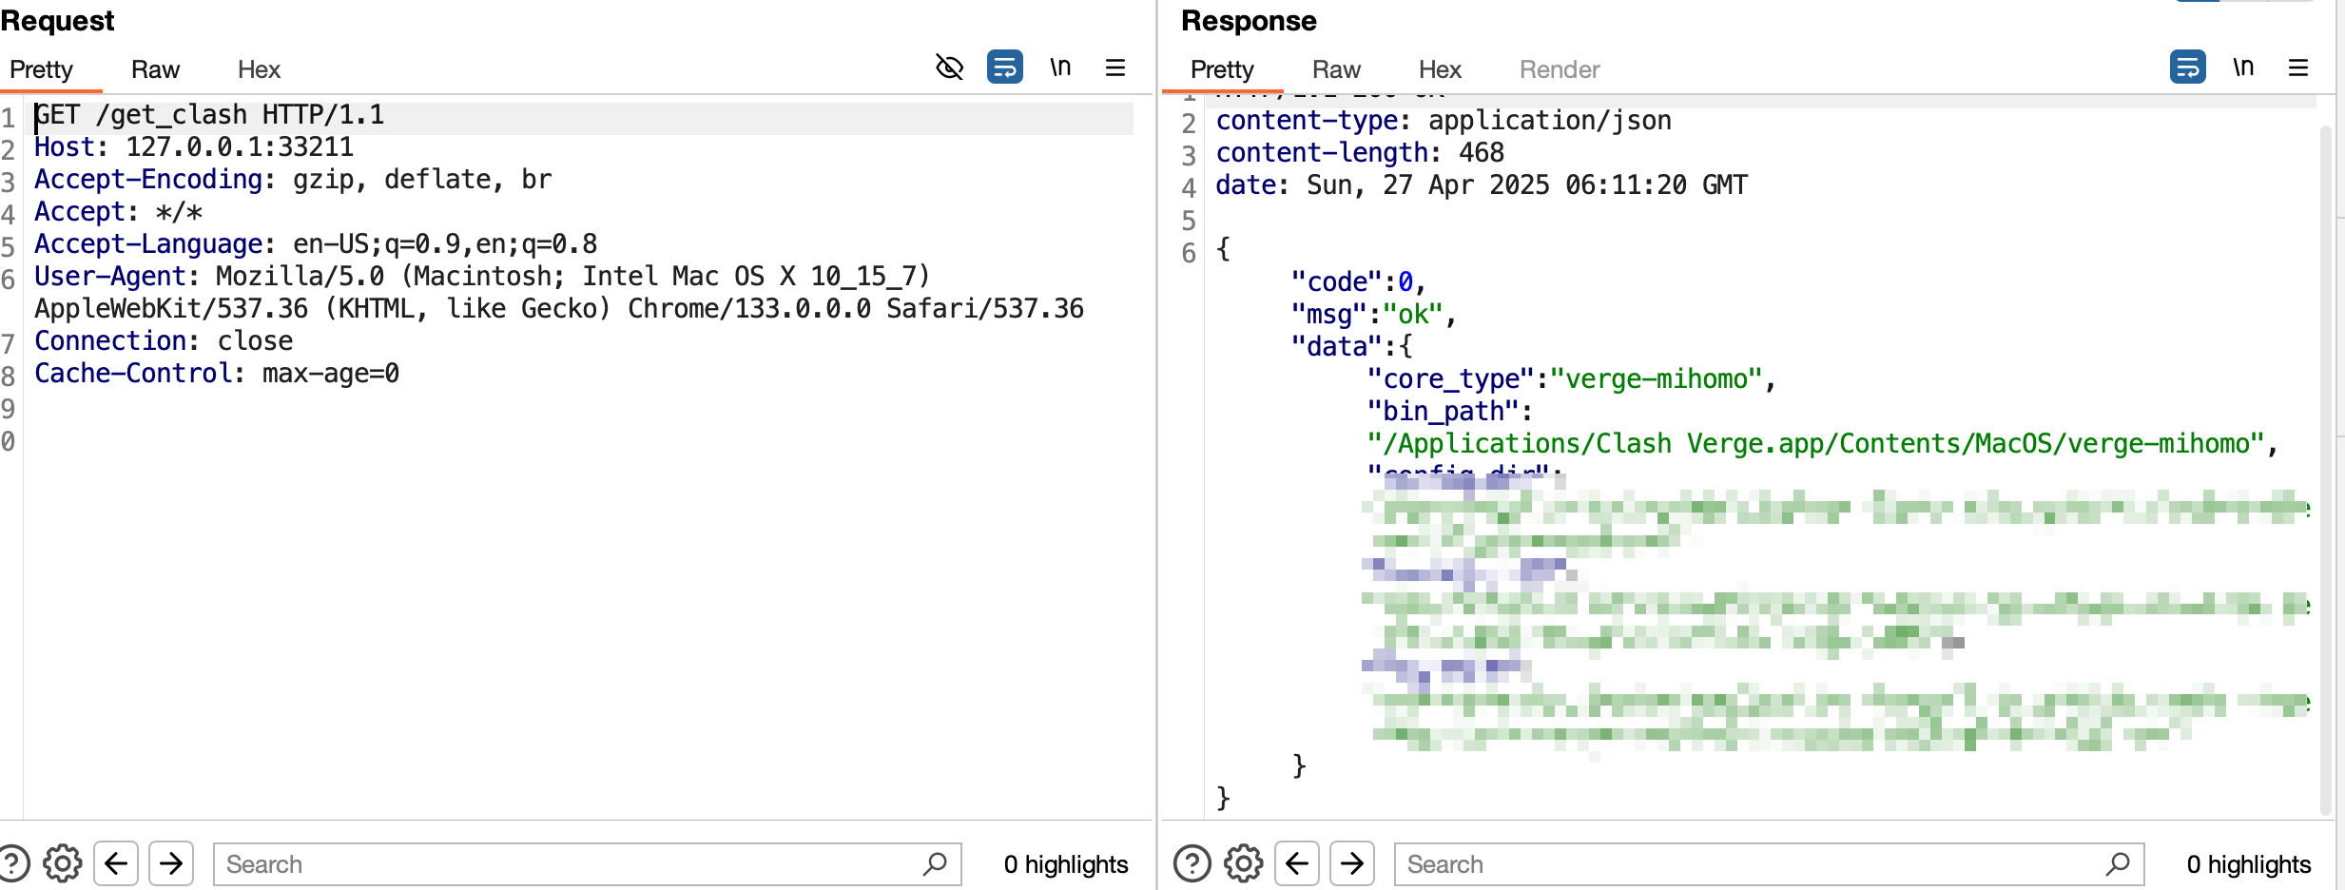Open Request search settings gear
This screenshot has height=890, width=2345.
coord(63,863)
